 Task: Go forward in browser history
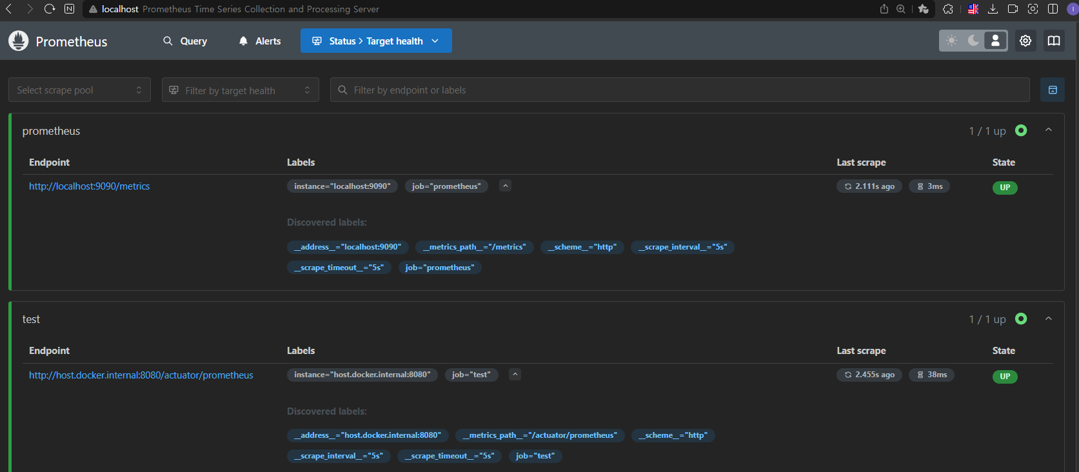tap(30, 9)
